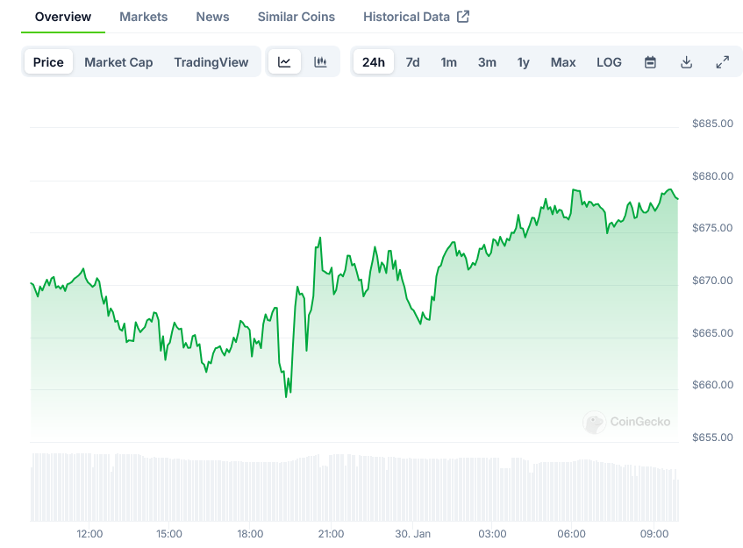
Task: Choose the 1y time range
Action: (x=523, y=62)
